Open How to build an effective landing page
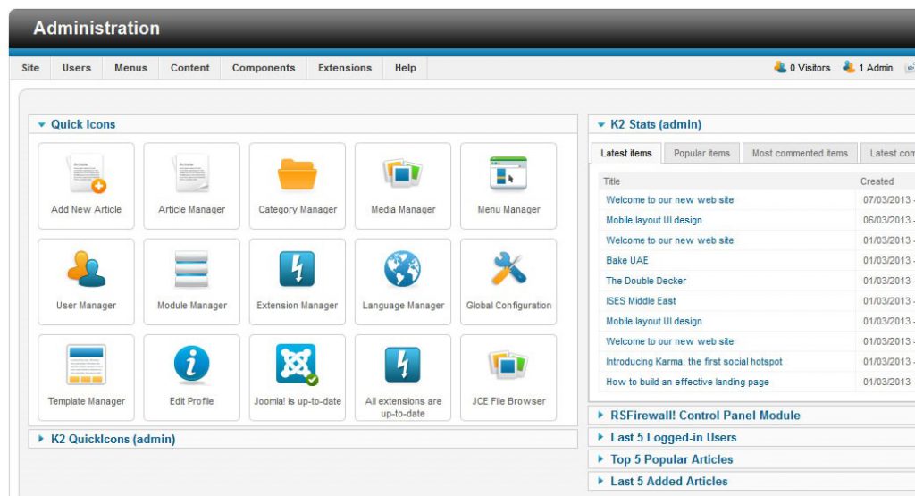 687,382
